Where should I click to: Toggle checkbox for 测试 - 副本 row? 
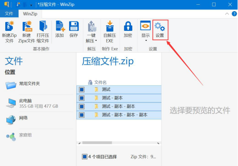pyautogui.click(x=82, y=98)
